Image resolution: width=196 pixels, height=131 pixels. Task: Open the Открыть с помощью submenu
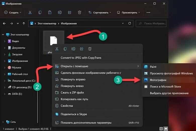click(97, 66)
